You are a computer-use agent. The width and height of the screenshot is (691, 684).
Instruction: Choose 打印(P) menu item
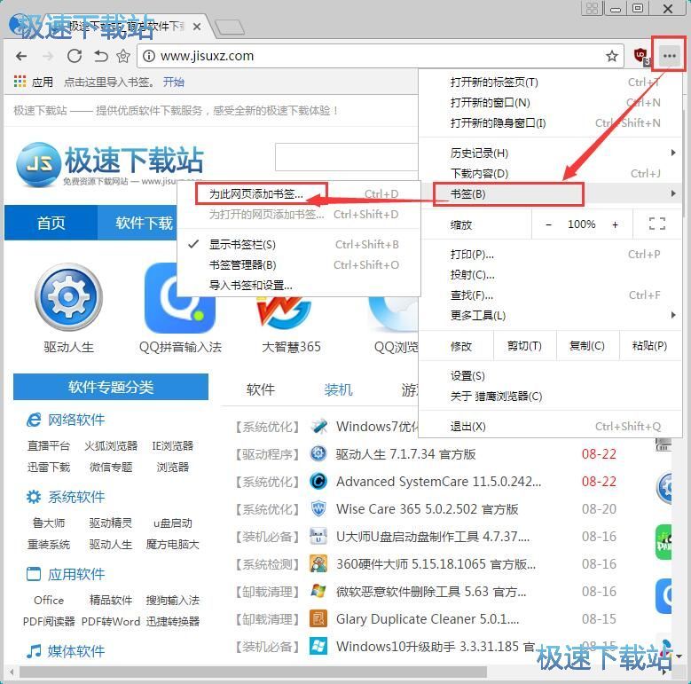(550, 255)
